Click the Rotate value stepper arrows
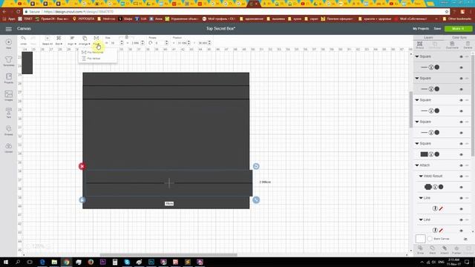This screenshot has height=267, width=475. [x=166, y=43]
